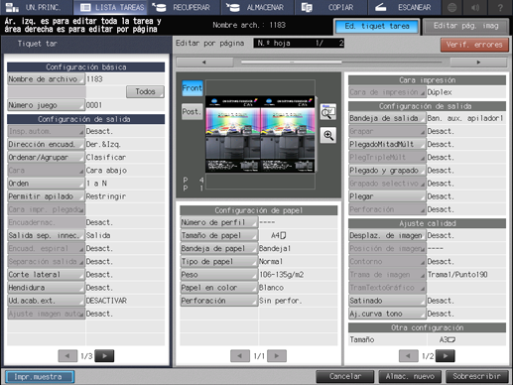Click Impr. muestra button

tap(40, 377)
